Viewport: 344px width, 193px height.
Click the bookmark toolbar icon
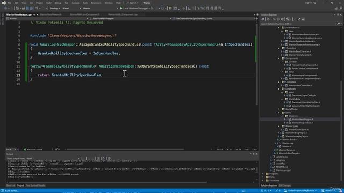(208, 9)
